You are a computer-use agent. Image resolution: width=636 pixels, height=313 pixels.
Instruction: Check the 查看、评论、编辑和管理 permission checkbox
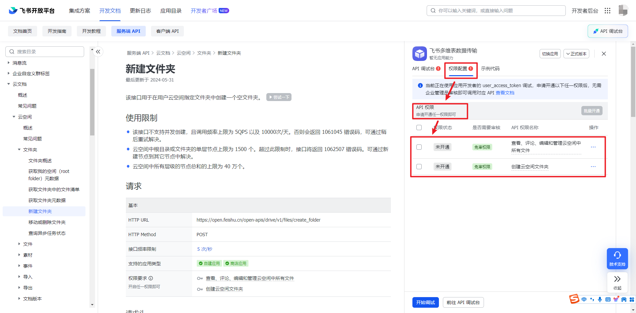419,147
